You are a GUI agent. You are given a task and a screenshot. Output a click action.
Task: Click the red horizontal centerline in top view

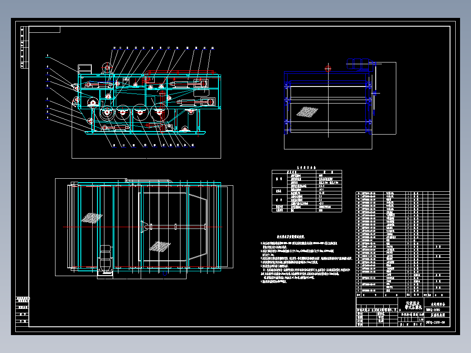tap(143, 227)
